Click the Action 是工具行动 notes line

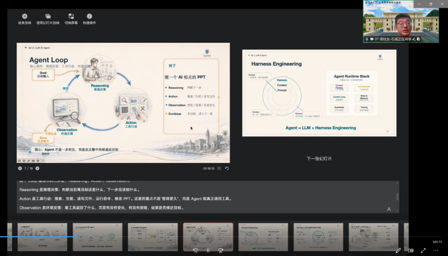click(x=126, y=199)
